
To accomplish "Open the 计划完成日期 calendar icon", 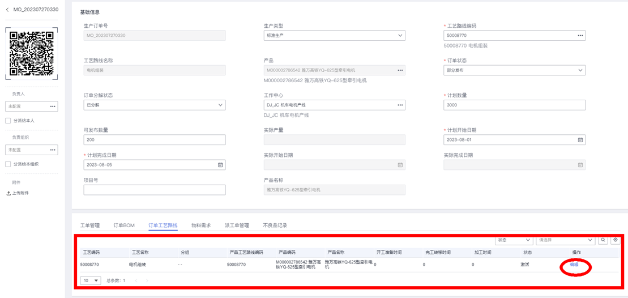I will click(x=220, y=165).
